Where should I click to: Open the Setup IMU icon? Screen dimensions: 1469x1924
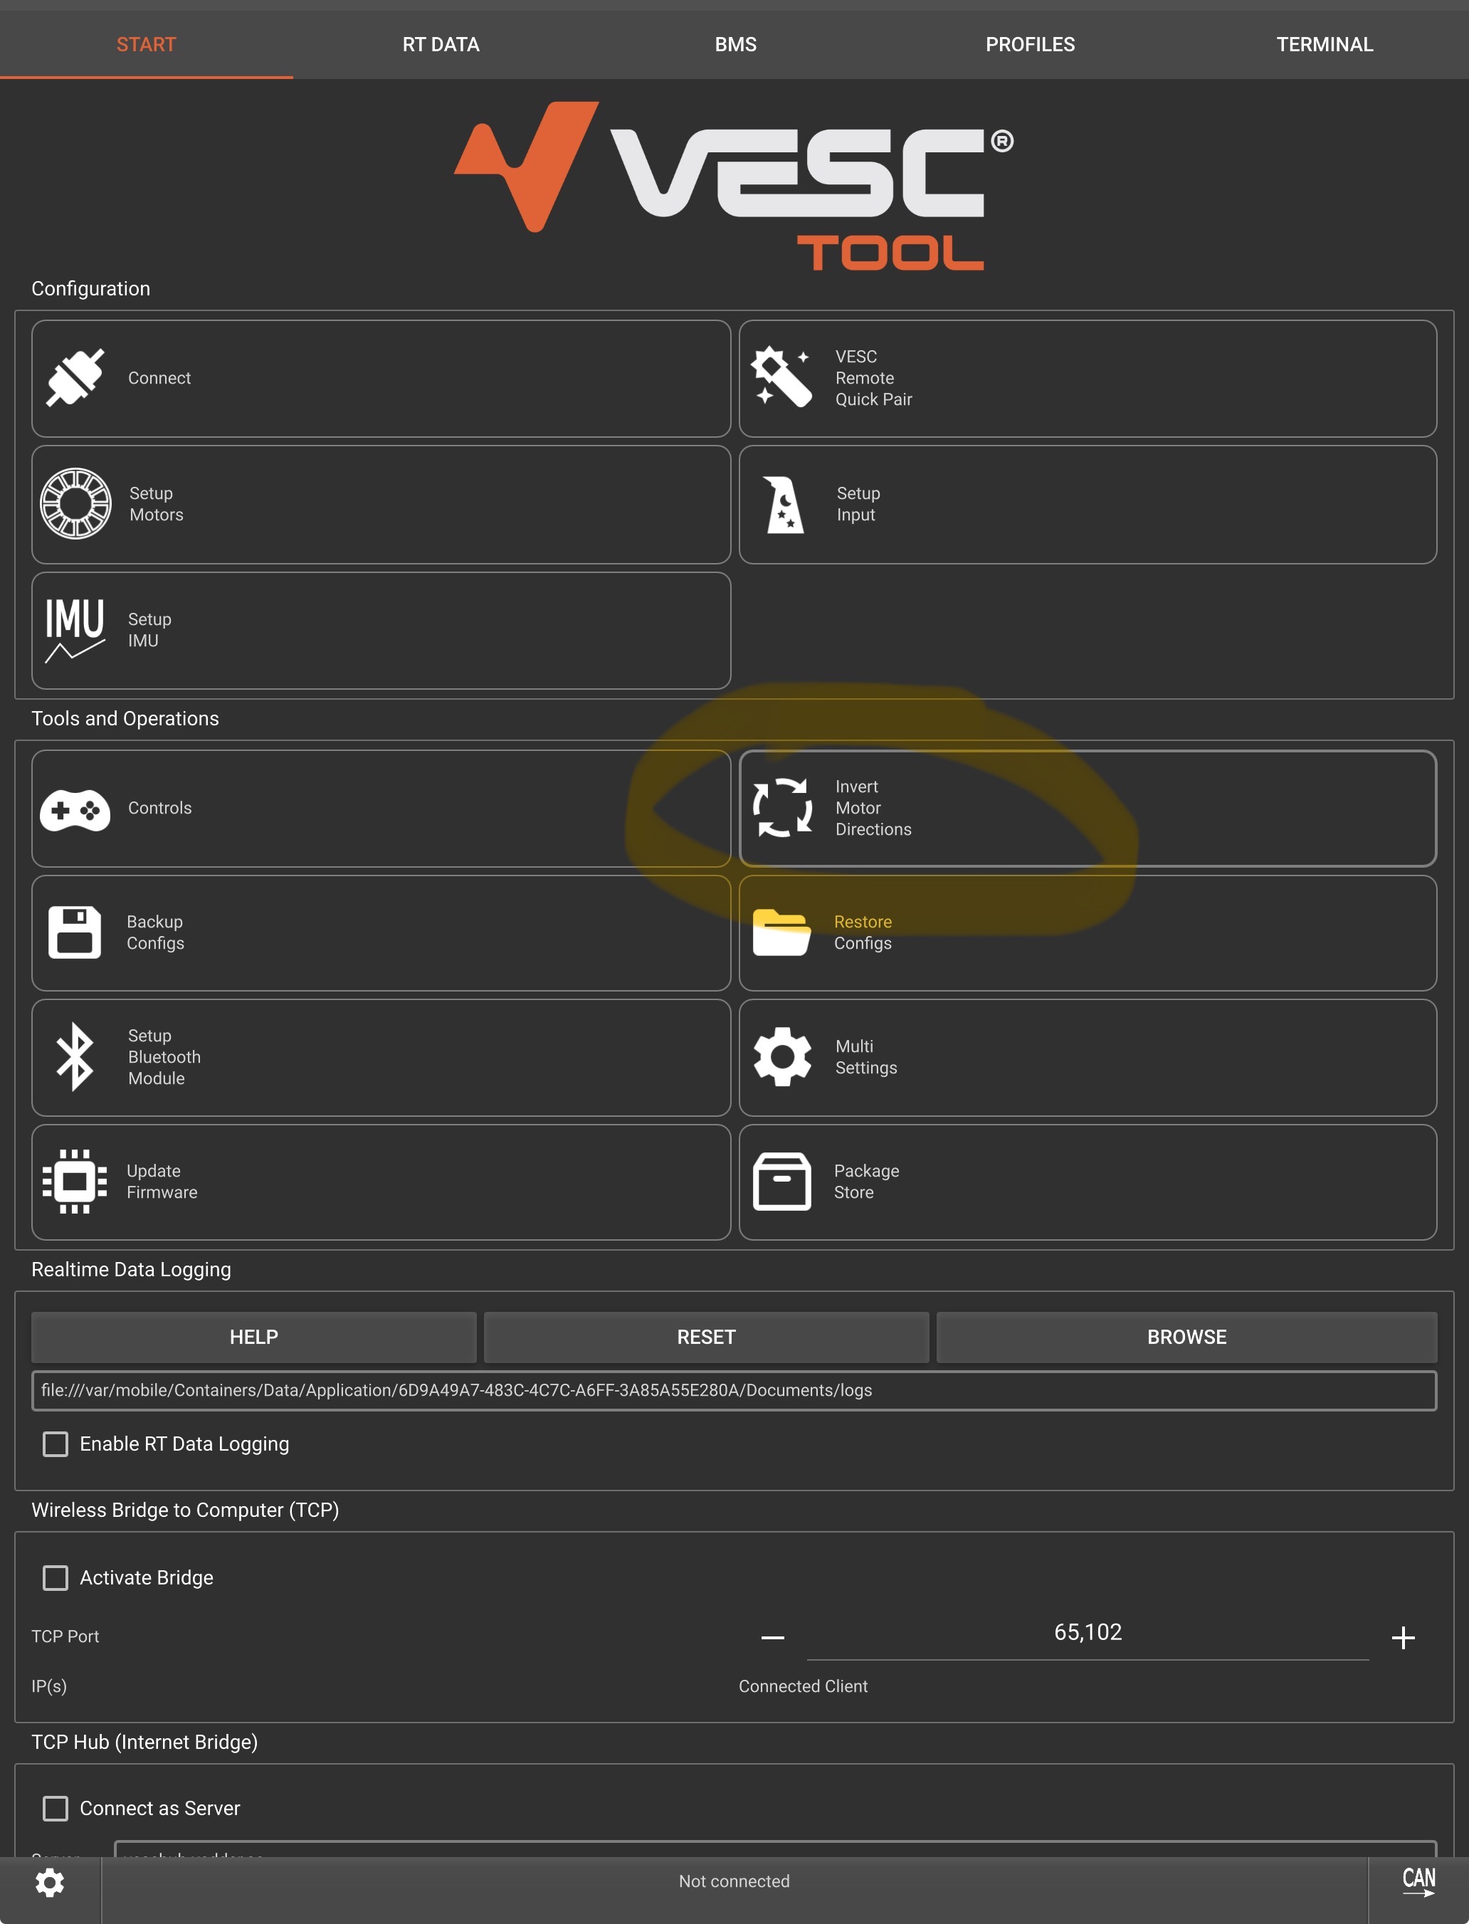point(75,630)
